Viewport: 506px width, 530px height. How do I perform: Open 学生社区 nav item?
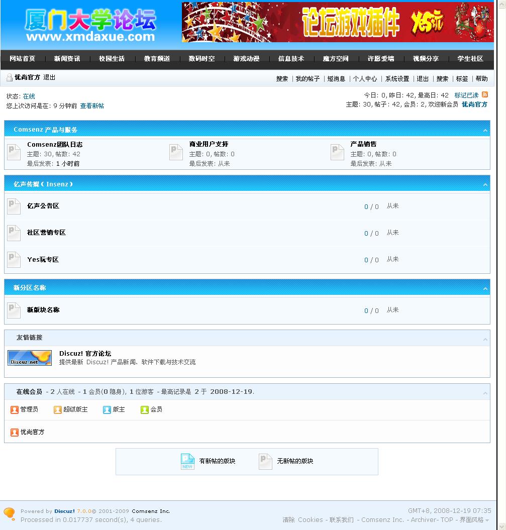pos(470,59)
